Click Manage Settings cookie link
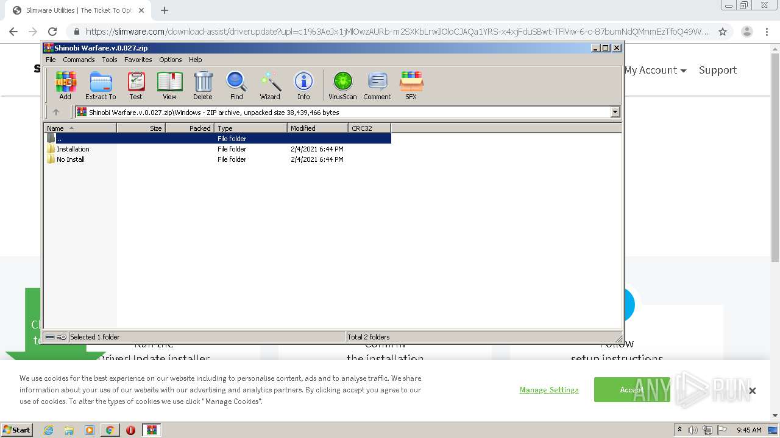 point(549,390)
